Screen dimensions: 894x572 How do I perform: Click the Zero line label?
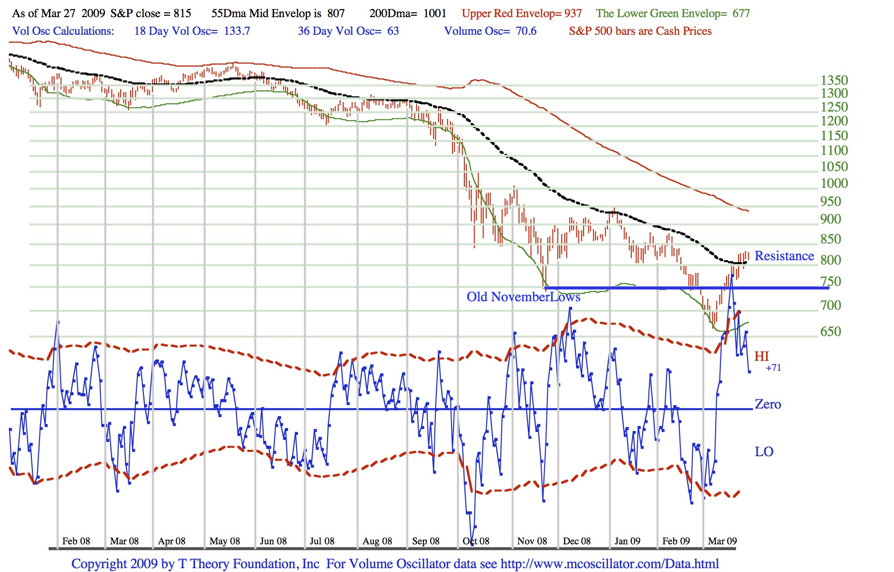(x=768, y=404)
